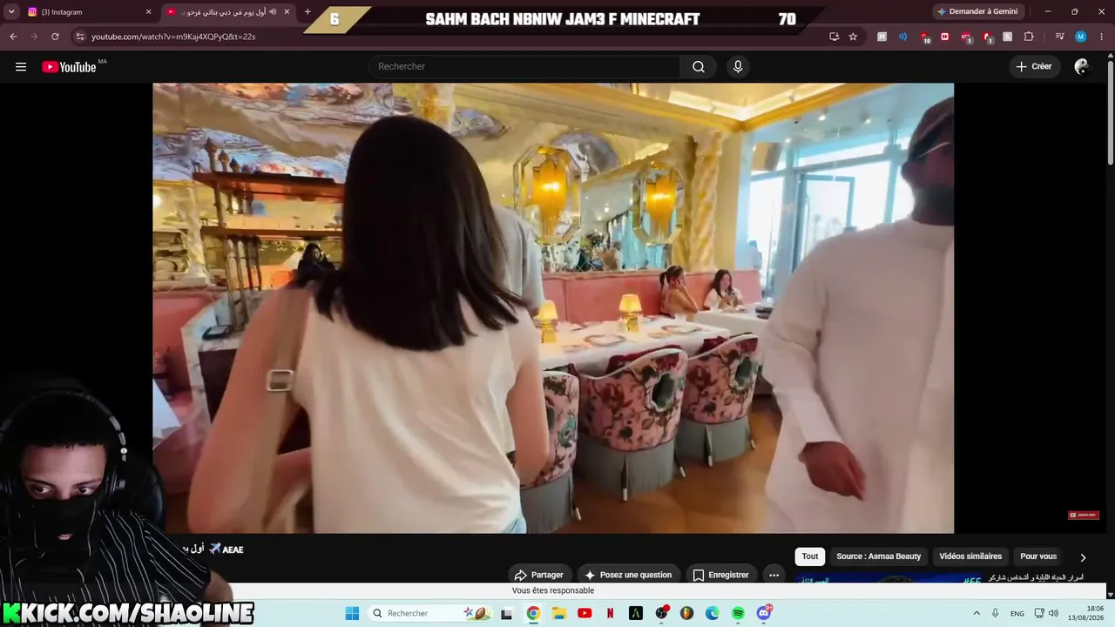
Task: Select the Vidéos similaires chip
Action: pos(970,556)
